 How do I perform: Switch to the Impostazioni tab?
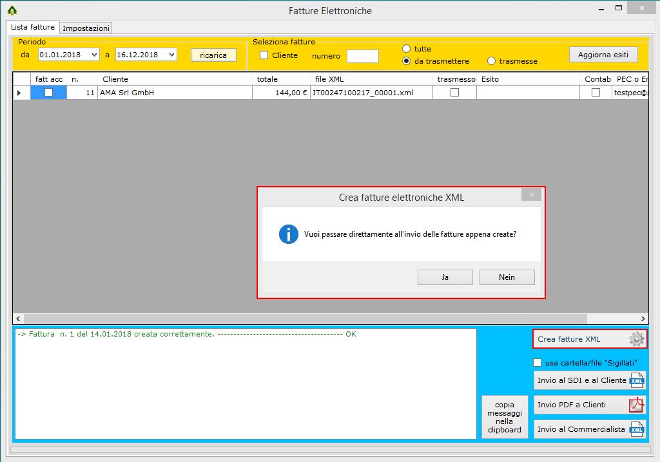[86, 28]
